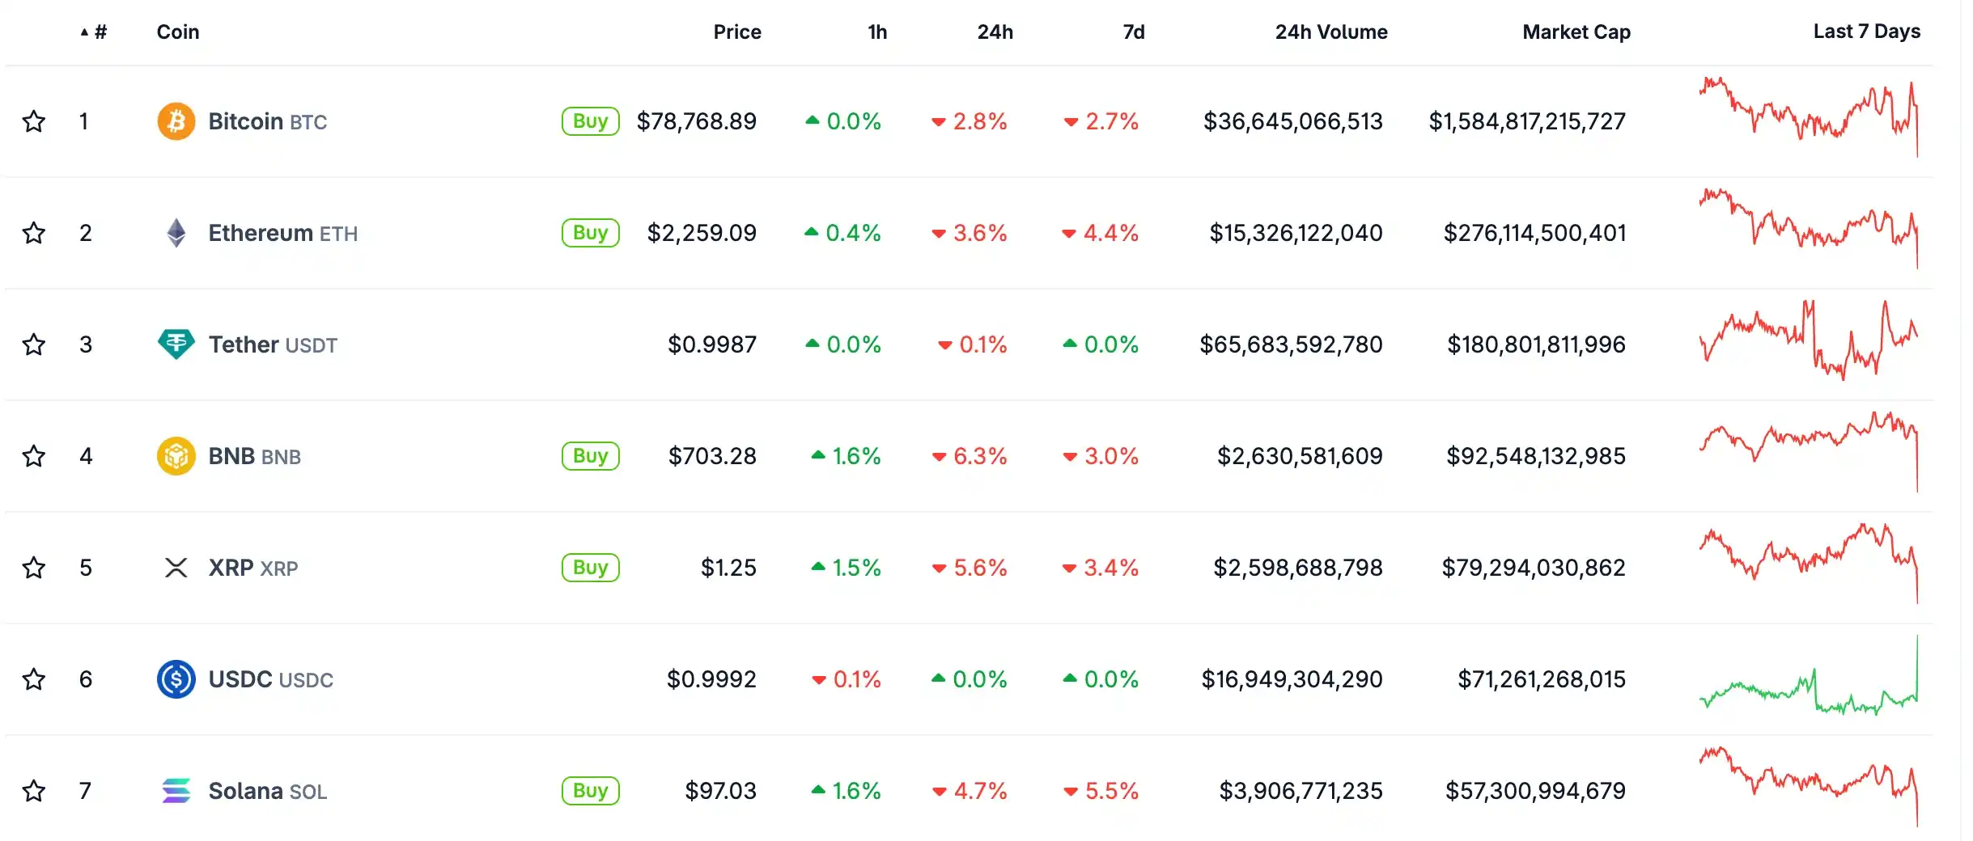Sort by rank using the # header

[95, 32]
